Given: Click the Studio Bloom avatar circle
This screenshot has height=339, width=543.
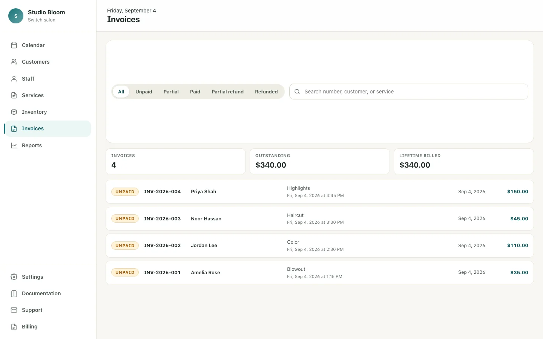Looking at the screenshot, I should coord(16,16).
